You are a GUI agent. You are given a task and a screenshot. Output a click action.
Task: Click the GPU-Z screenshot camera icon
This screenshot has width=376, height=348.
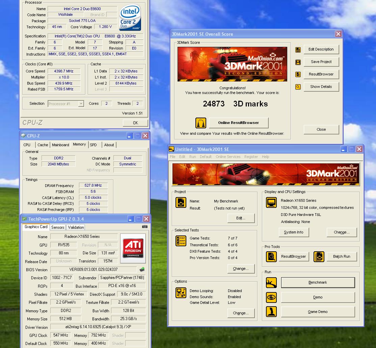point(145,226)
